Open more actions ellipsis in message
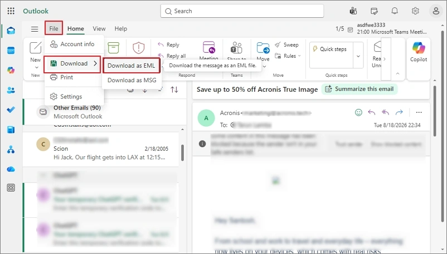Viewport: 447px width, 254px height. [x=419, y=112]
